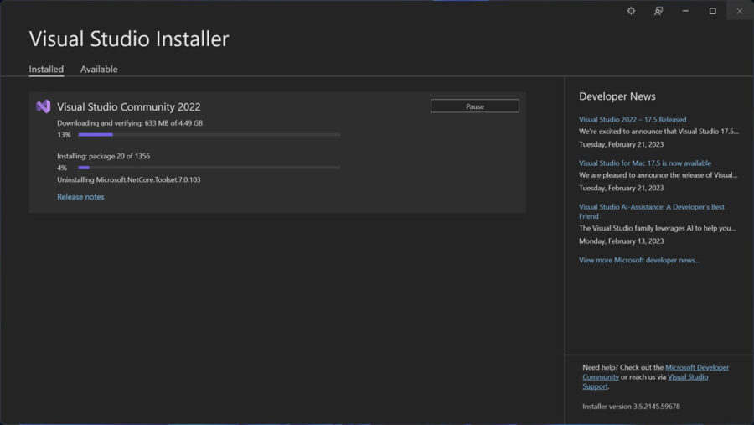Read the 'Visual Studio AI-Assistance' news article
The height and width of the screenshot is (425, 754).
tap(651, 207)
